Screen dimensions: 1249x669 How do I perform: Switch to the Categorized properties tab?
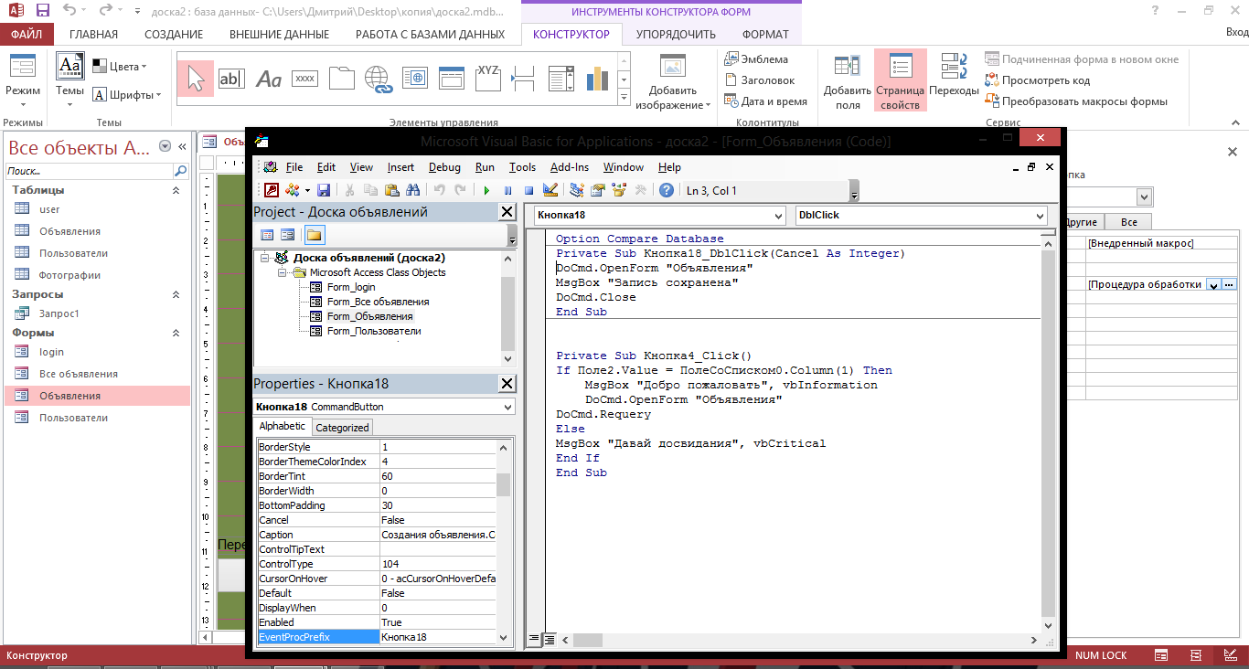tap(342, 427)
